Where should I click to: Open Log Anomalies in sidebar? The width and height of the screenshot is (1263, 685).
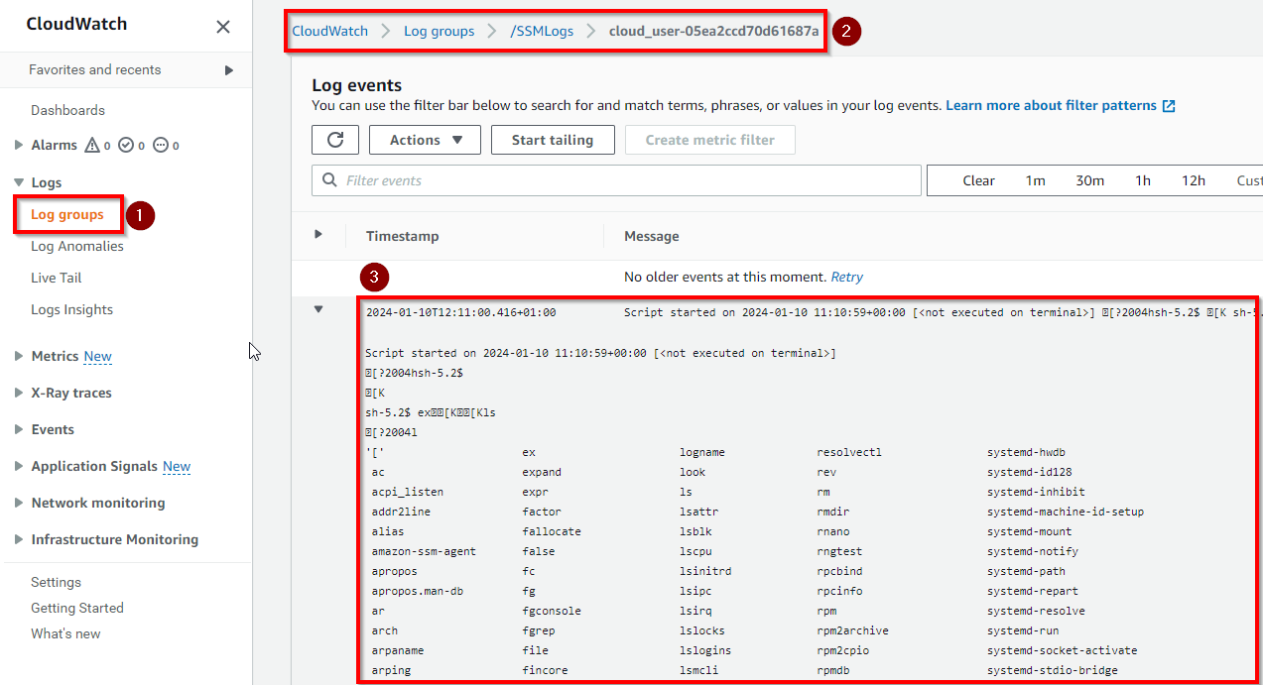(77, 246)
